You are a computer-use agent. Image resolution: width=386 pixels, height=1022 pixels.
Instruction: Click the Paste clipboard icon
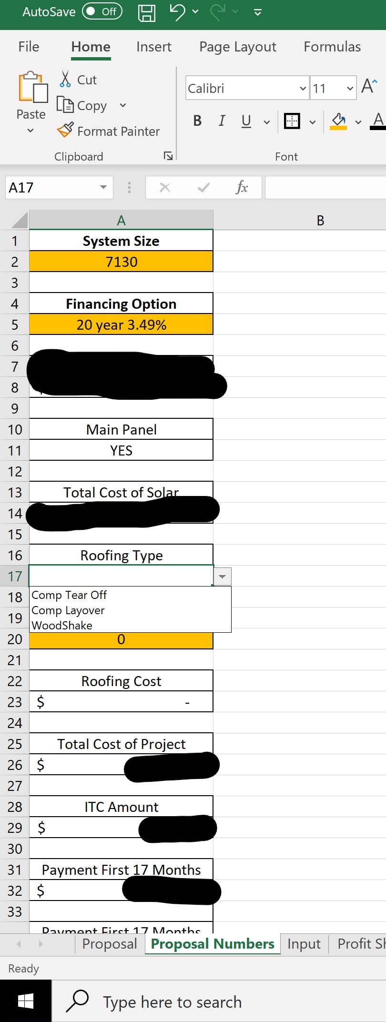33,87
